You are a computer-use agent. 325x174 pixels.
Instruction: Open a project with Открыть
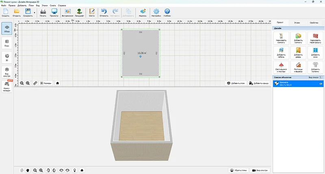[x=17, y=13]
